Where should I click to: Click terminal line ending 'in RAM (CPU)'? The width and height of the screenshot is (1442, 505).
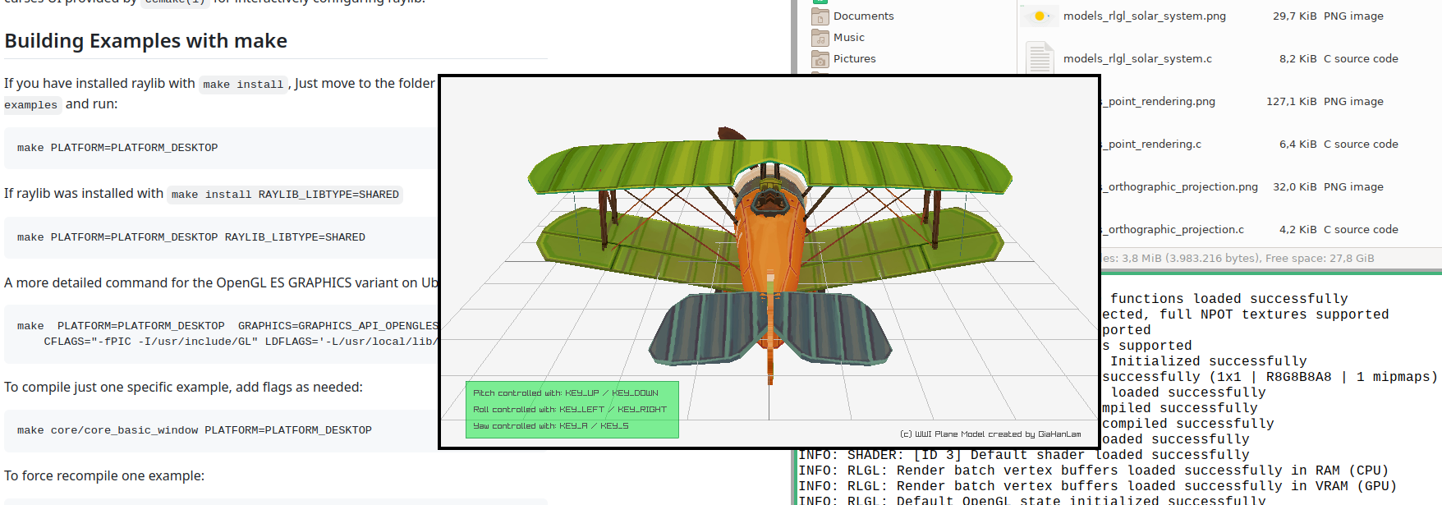(1094, 471)
